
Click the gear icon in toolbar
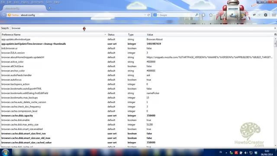point(265,15)
